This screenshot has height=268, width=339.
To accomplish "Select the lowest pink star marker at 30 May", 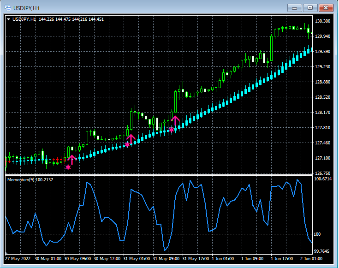I will [68, 167].
